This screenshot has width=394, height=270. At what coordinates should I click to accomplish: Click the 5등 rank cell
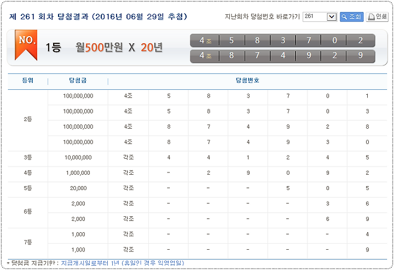point(28,188)
